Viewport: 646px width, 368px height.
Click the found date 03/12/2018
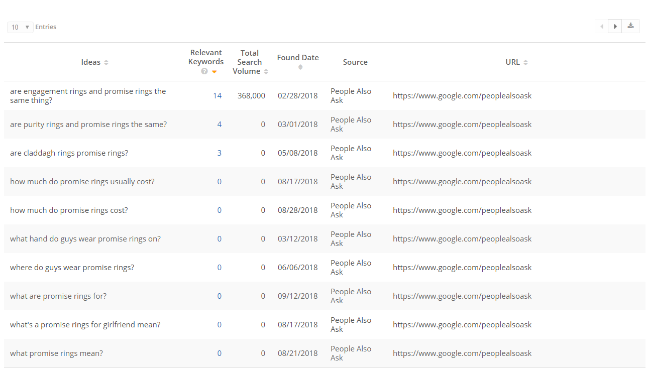pyautogui.click(x=298, y=238)
